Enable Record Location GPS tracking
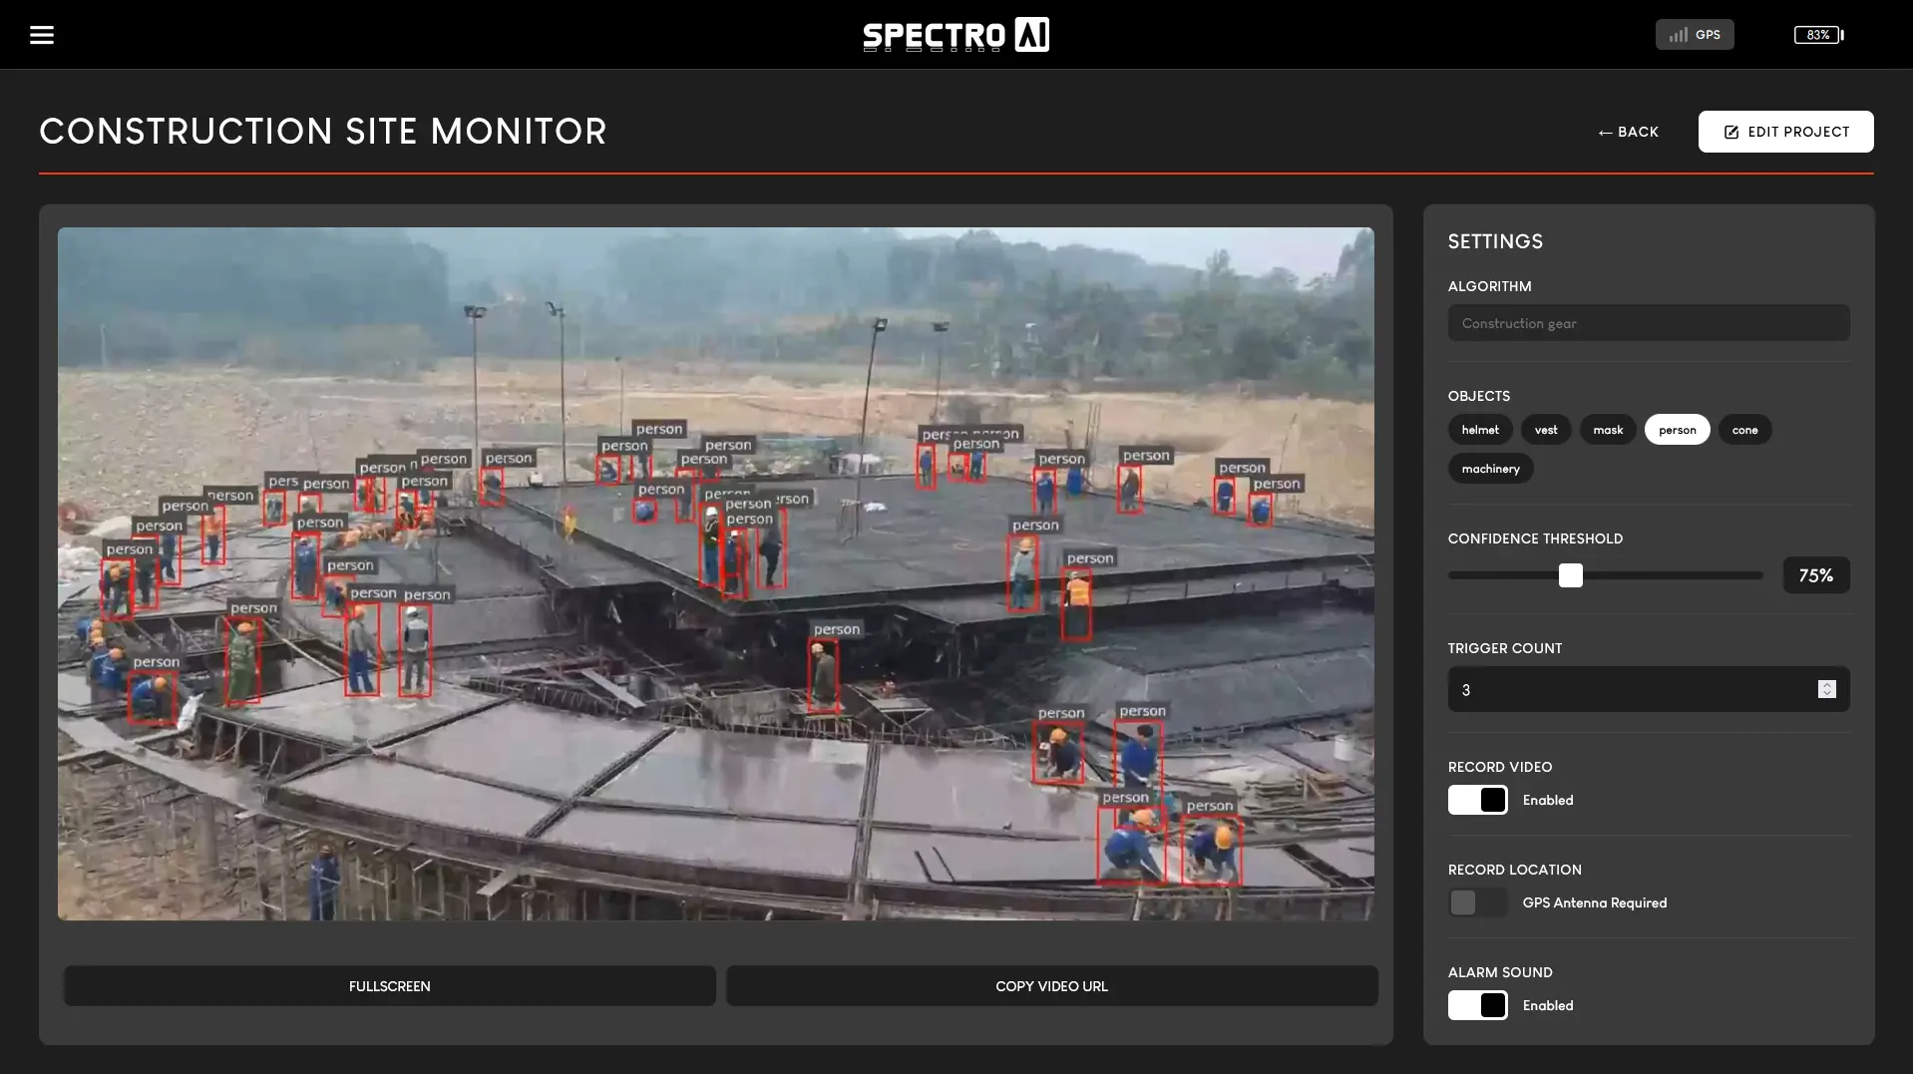This screenshot has width=1913, height=1074. [1476, 902]
